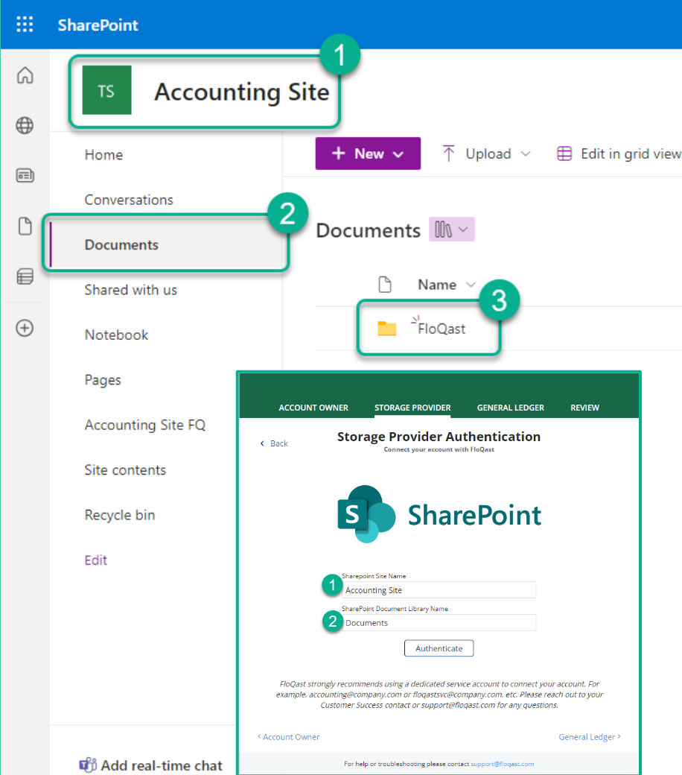682x775 pixels.
Task: Click the 'Connect your account with FloQast' subtitle
Action: click(439, 449)
